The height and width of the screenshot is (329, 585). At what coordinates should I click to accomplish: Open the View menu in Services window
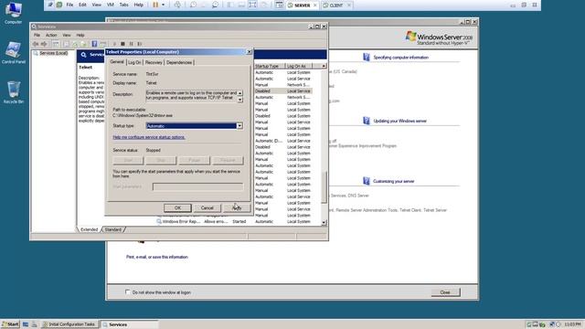[x=67, y=35]
